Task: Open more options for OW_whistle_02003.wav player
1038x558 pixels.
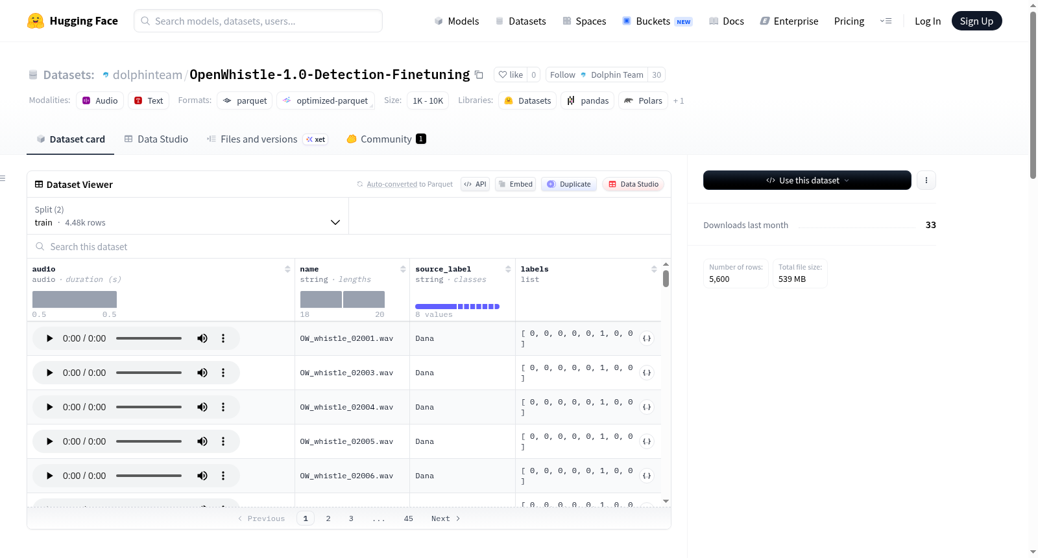Action: click(x=223, y=373)
